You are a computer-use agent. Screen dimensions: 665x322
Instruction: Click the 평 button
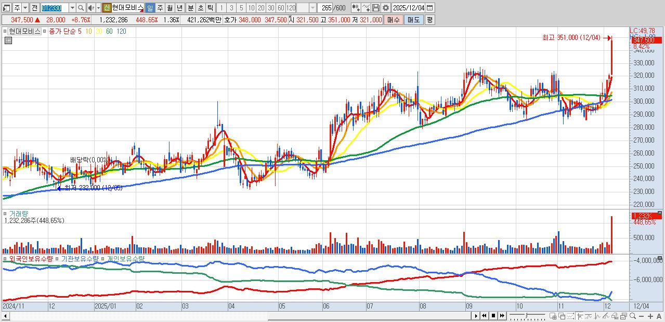(429, 20)
